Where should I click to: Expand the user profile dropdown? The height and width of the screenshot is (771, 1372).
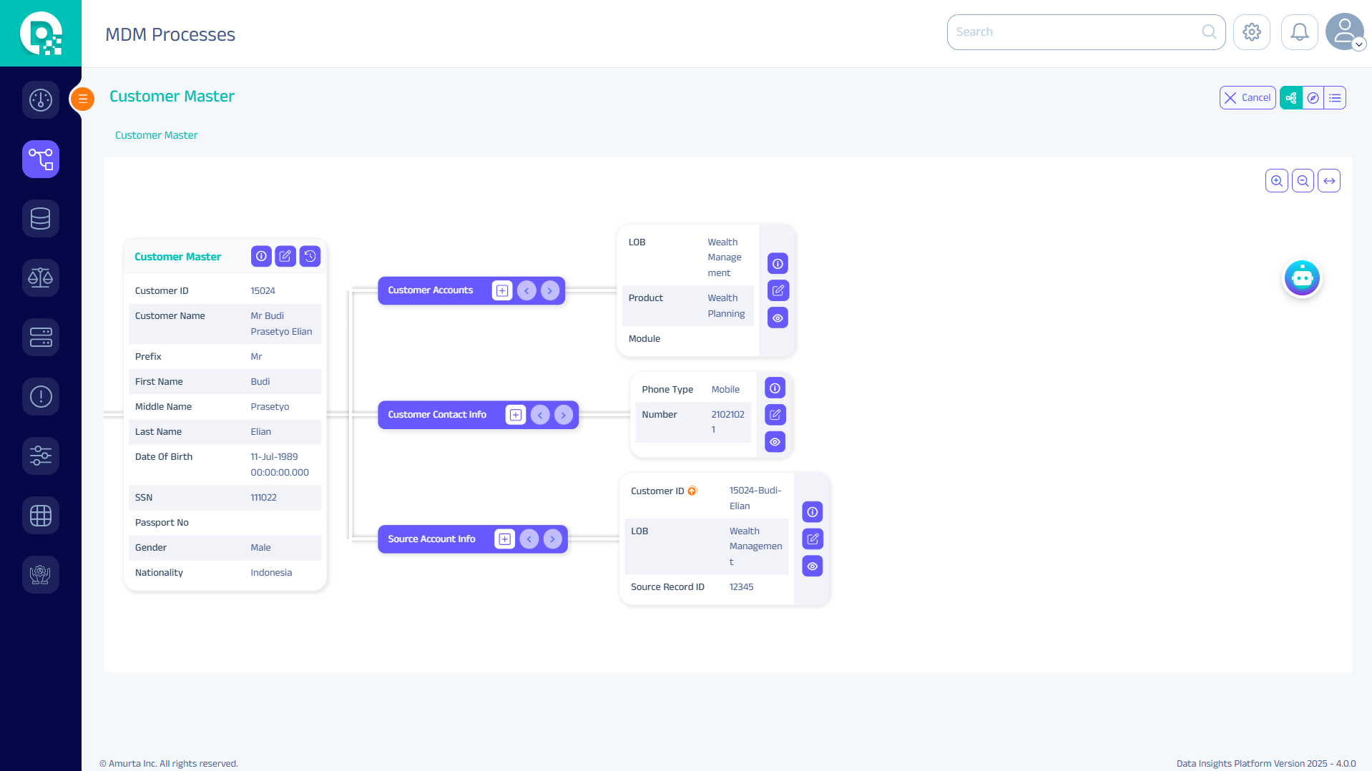pyautogui.click(x=1358, y=44)
